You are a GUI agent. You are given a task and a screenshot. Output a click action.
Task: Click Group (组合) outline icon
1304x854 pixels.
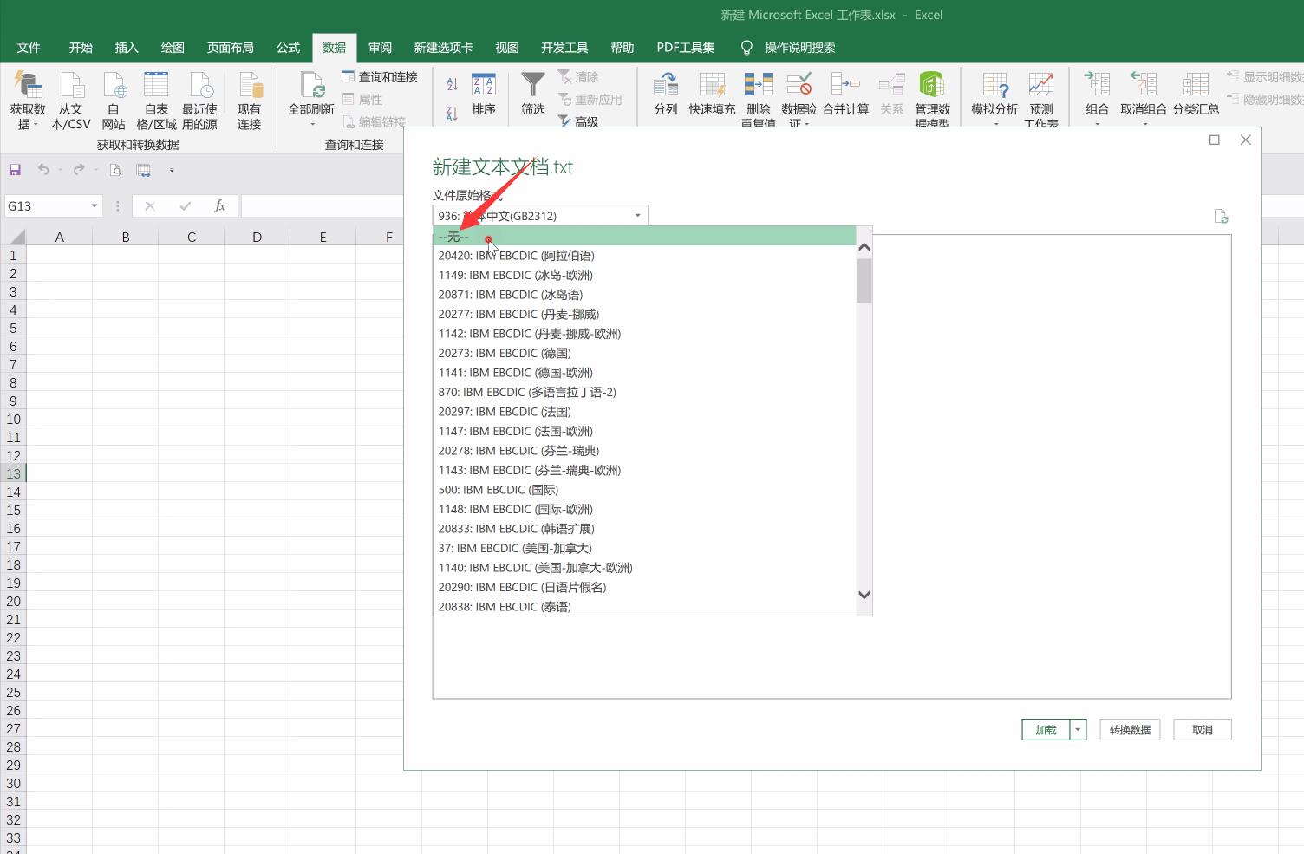pyautogui.click(x=1097, y=84)
